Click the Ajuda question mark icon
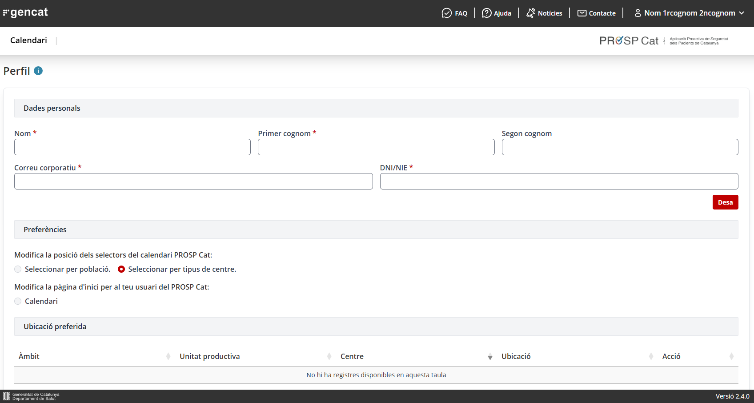754x403 pixels. (487, 13)
